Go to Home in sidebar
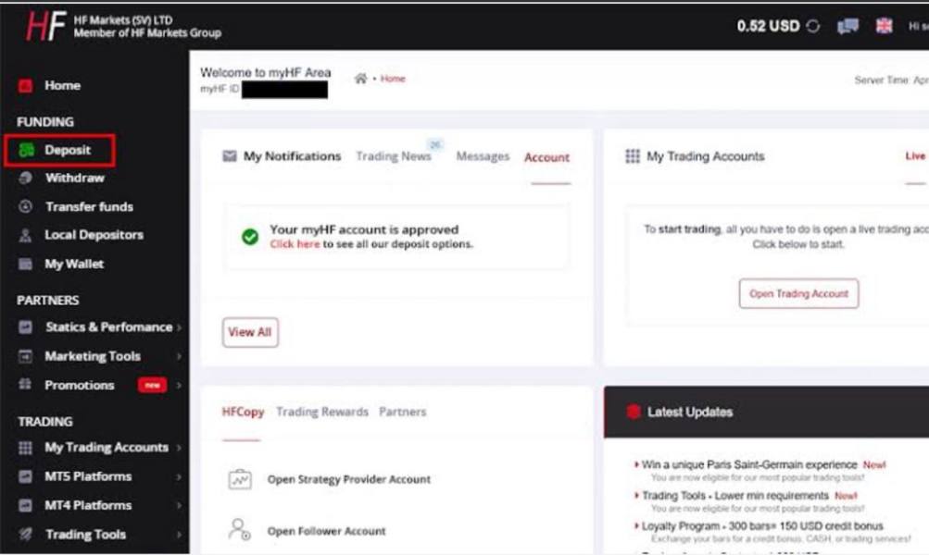Image resolution: width=929 pixels, height=555 pixels. click(62, 86)
